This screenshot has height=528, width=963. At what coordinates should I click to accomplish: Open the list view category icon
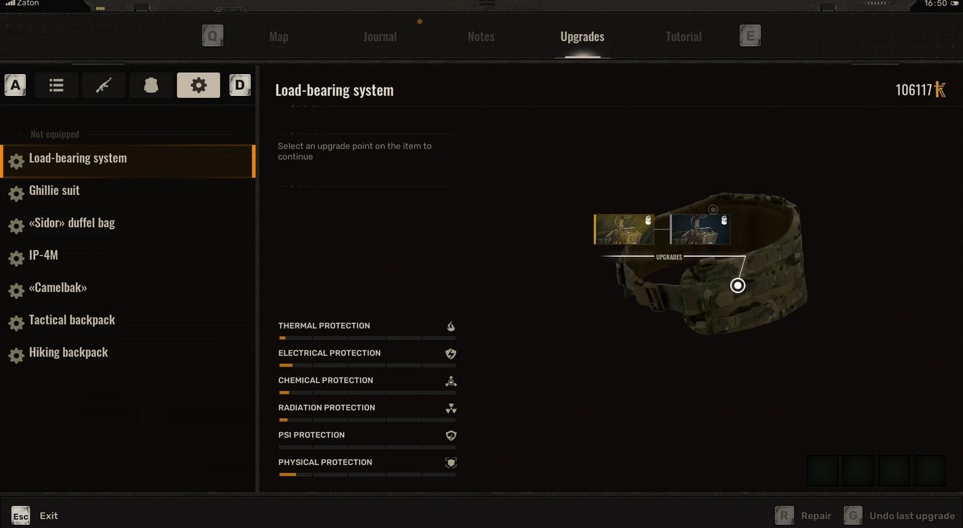tap(57, 86)
